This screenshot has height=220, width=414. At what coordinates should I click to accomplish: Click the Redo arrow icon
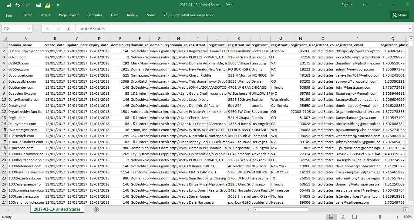click(28, 5)
